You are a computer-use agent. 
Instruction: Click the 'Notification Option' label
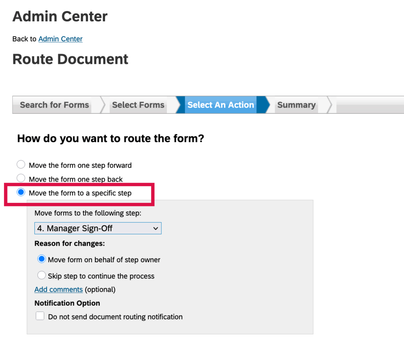coord(67,303)
